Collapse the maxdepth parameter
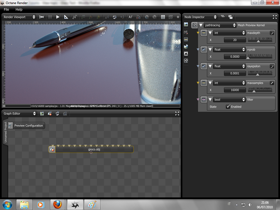The image size is (280, 210). click(x=210, y=33)
